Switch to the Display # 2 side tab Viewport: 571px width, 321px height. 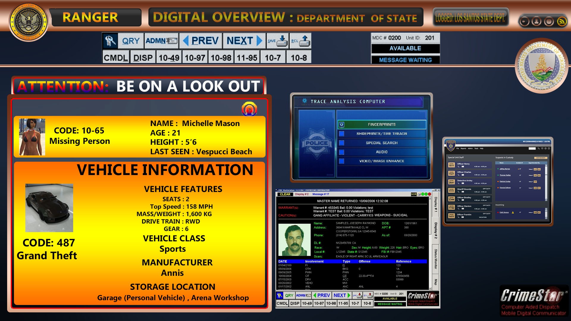(x=436, y=230)
